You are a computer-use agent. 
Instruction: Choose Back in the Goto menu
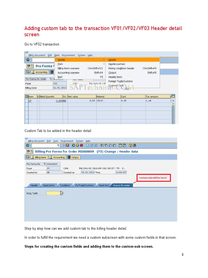pyautogui.click(x=80, y=77)
